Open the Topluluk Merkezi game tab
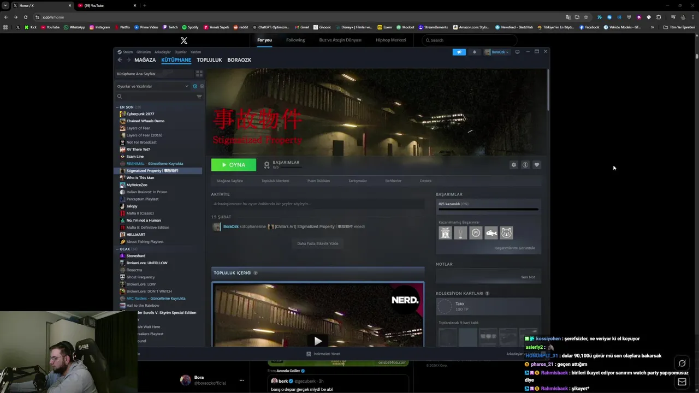The image size is (699, 393). 275,181
